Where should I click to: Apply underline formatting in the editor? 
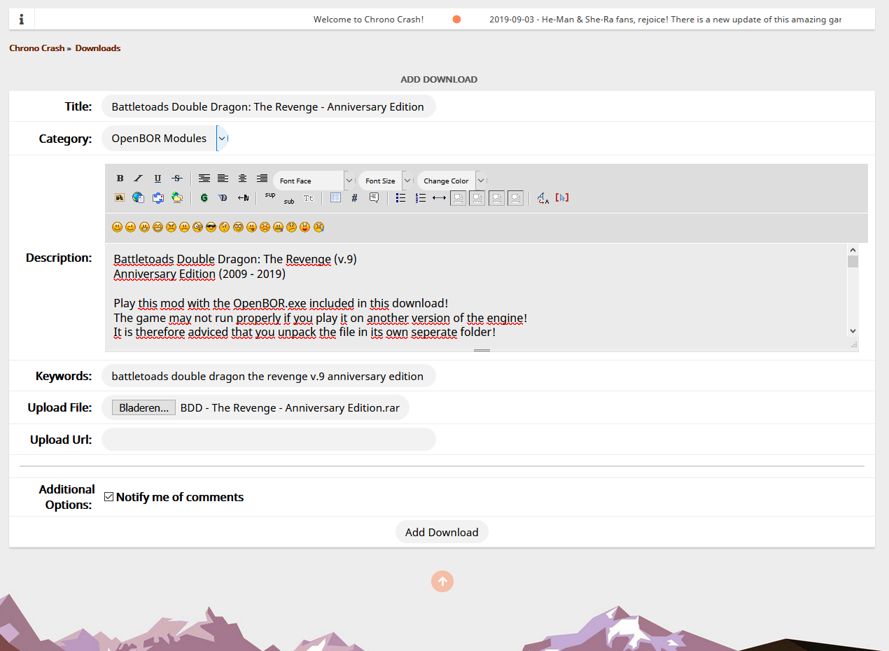(157, 178)
